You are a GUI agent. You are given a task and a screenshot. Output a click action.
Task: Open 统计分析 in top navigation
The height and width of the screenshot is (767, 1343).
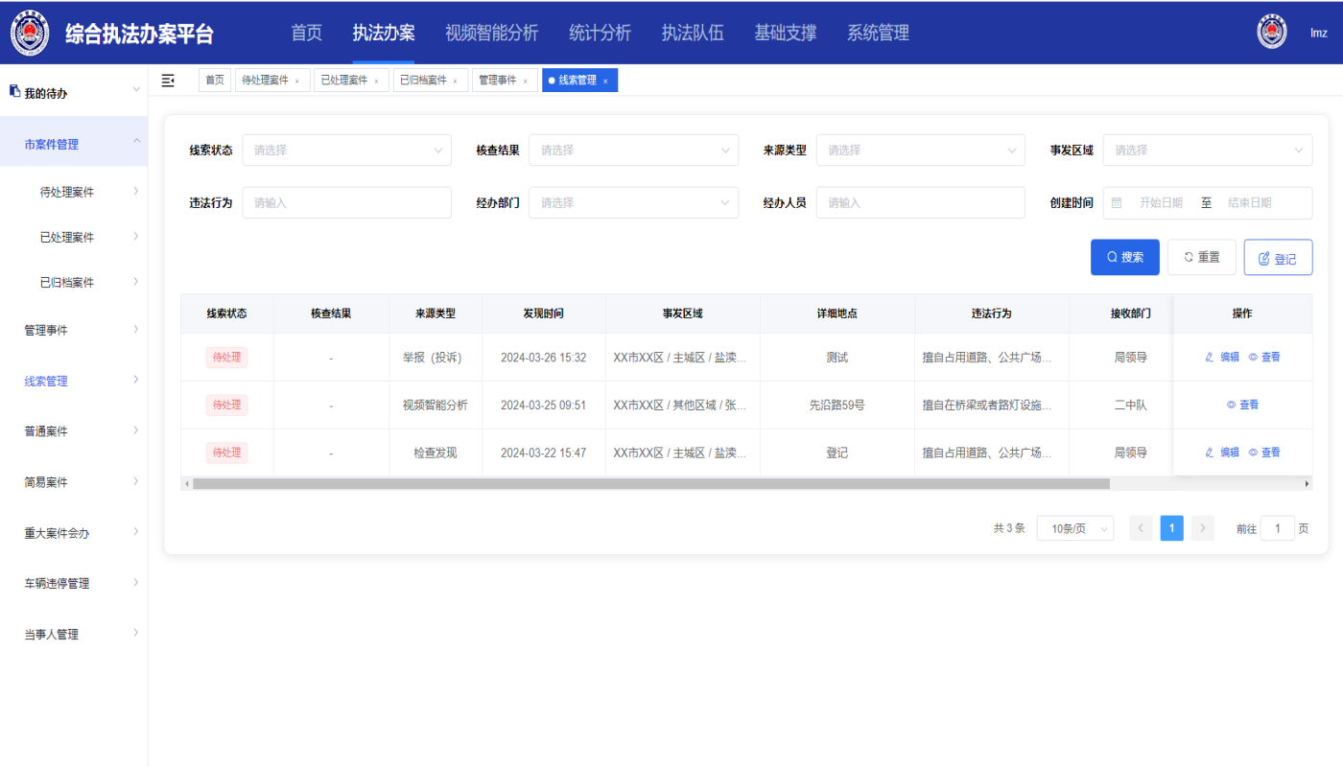(x=601, y=33)
